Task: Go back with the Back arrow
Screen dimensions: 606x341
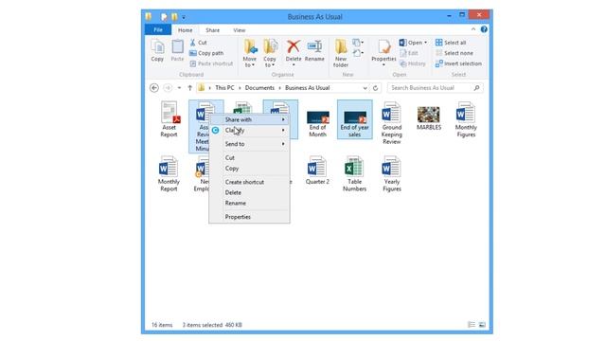Action: [154, 88]
